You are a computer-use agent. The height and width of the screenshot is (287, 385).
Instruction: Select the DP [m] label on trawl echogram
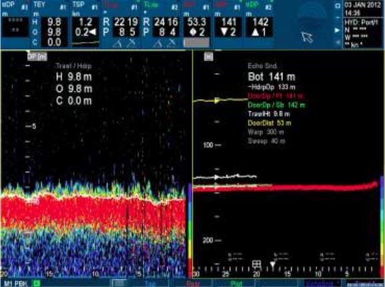[x=37, y=57]
